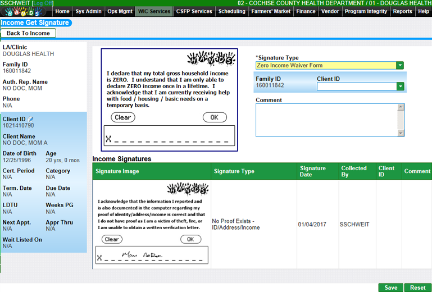Open the Program Integrity menu
This screenshot has width=432, height=292.
(x=366, y=11)
